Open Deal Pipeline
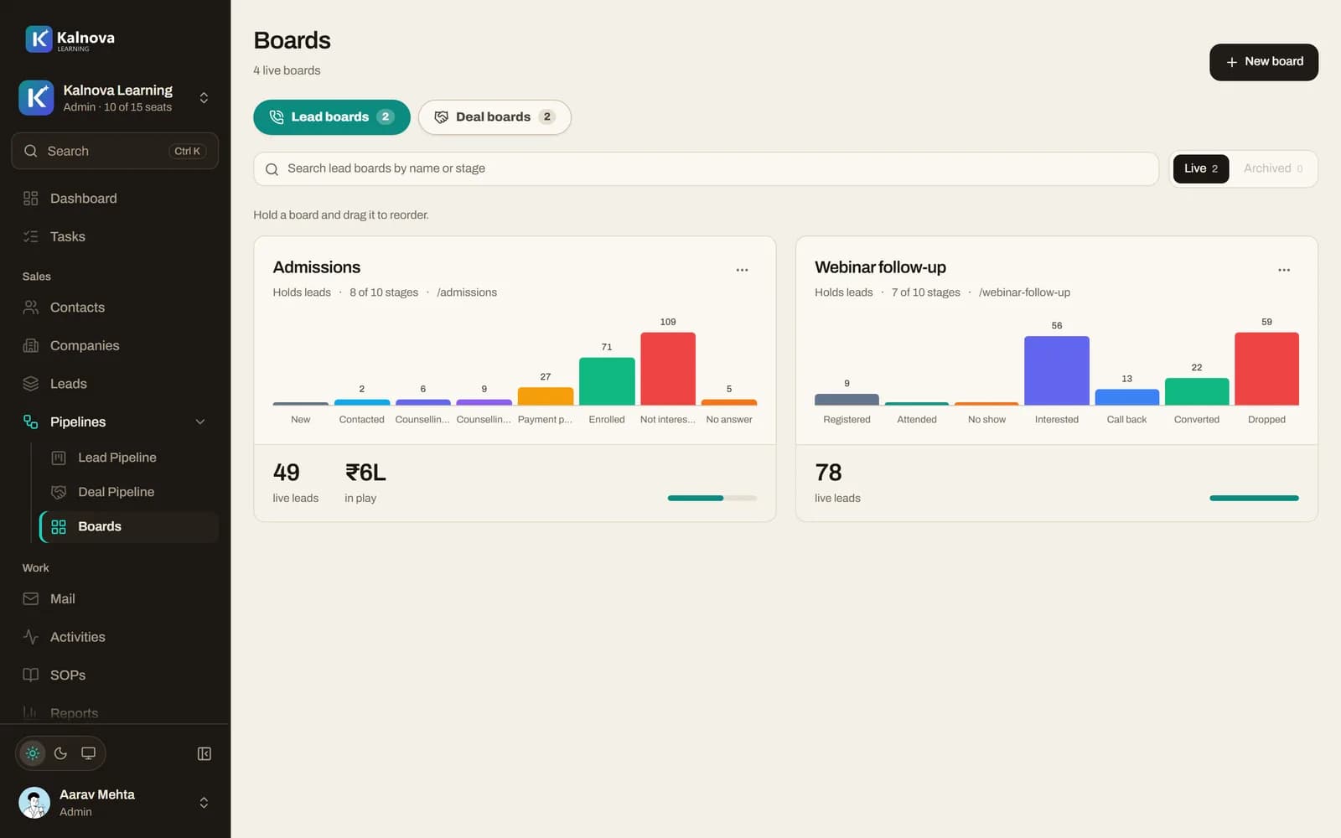The height and width of the screenshot is (838, 1341). click(128, 492)
